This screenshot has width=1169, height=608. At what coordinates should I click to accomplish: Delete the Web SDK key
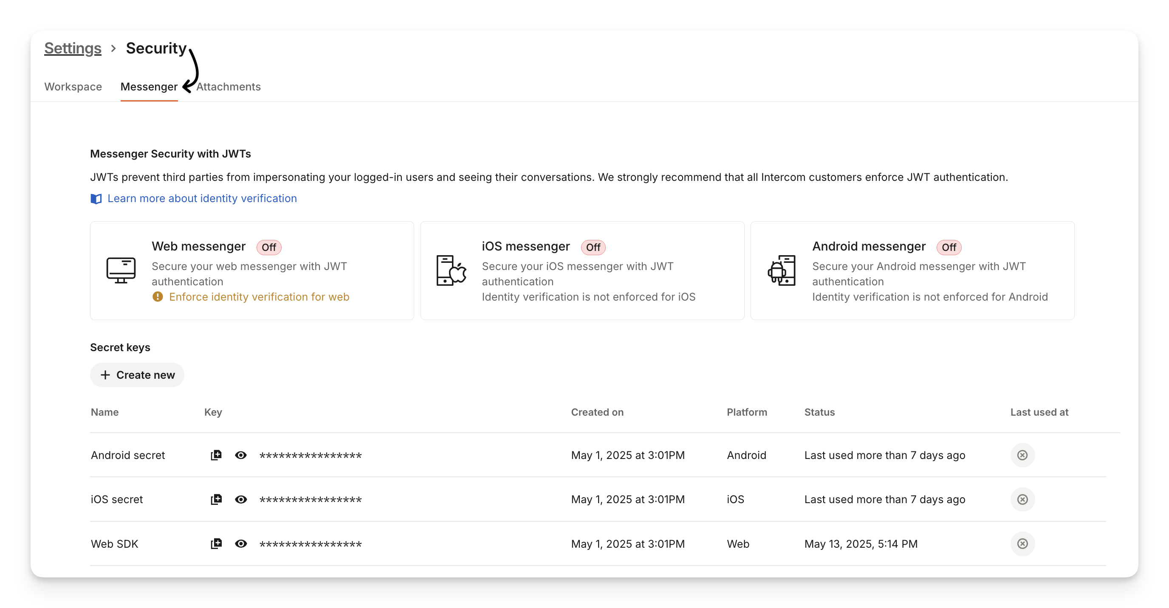(x=1022, y=543)
